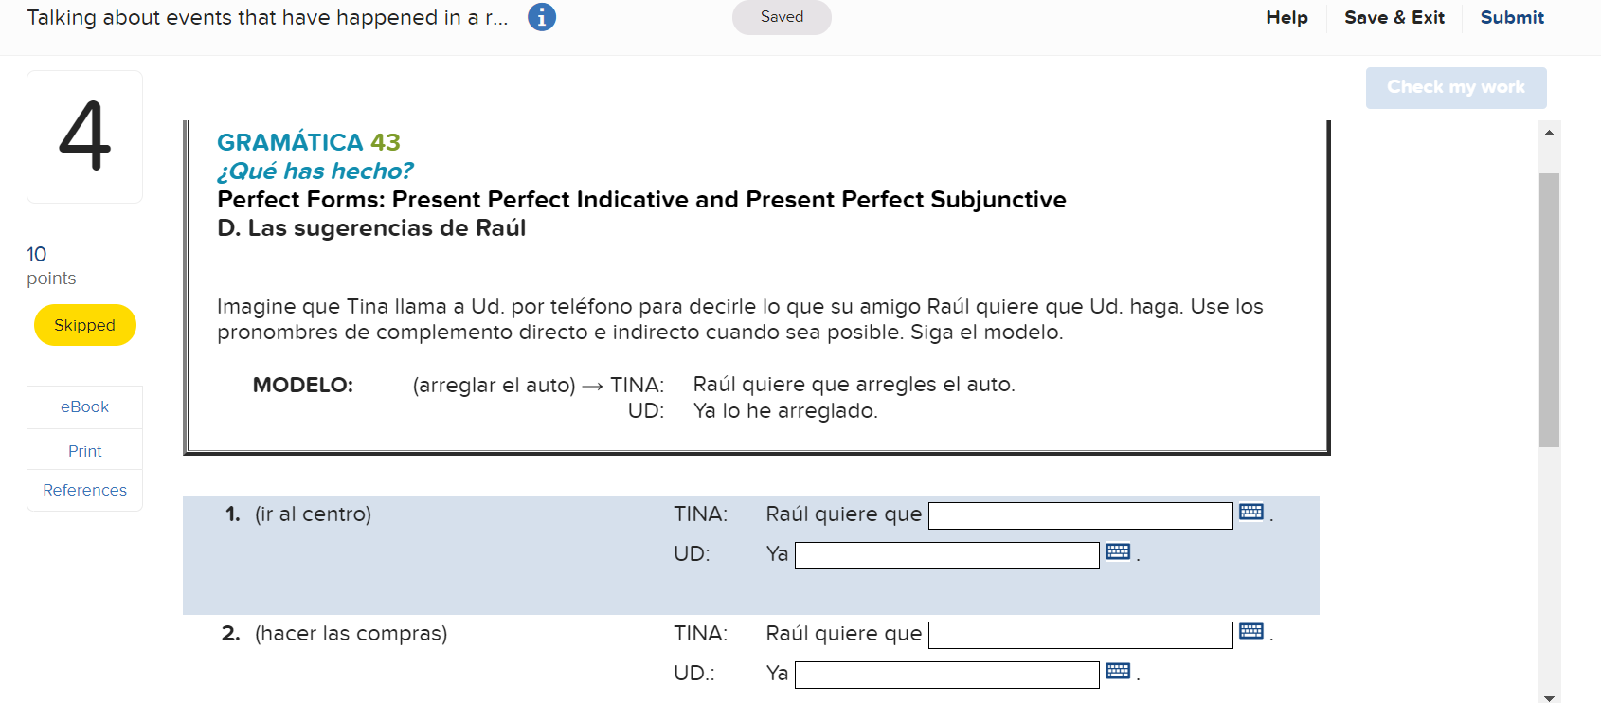Open keyboard icon for question 2 TINA field
Viewport: 1601px width, 703px height.
pyautogui.click(x=1251, y=631)
